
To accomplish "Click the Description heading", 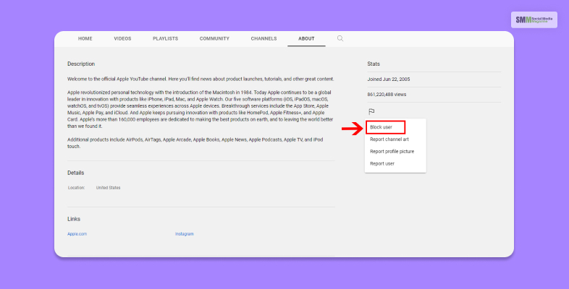I will [x=81, y=64].
